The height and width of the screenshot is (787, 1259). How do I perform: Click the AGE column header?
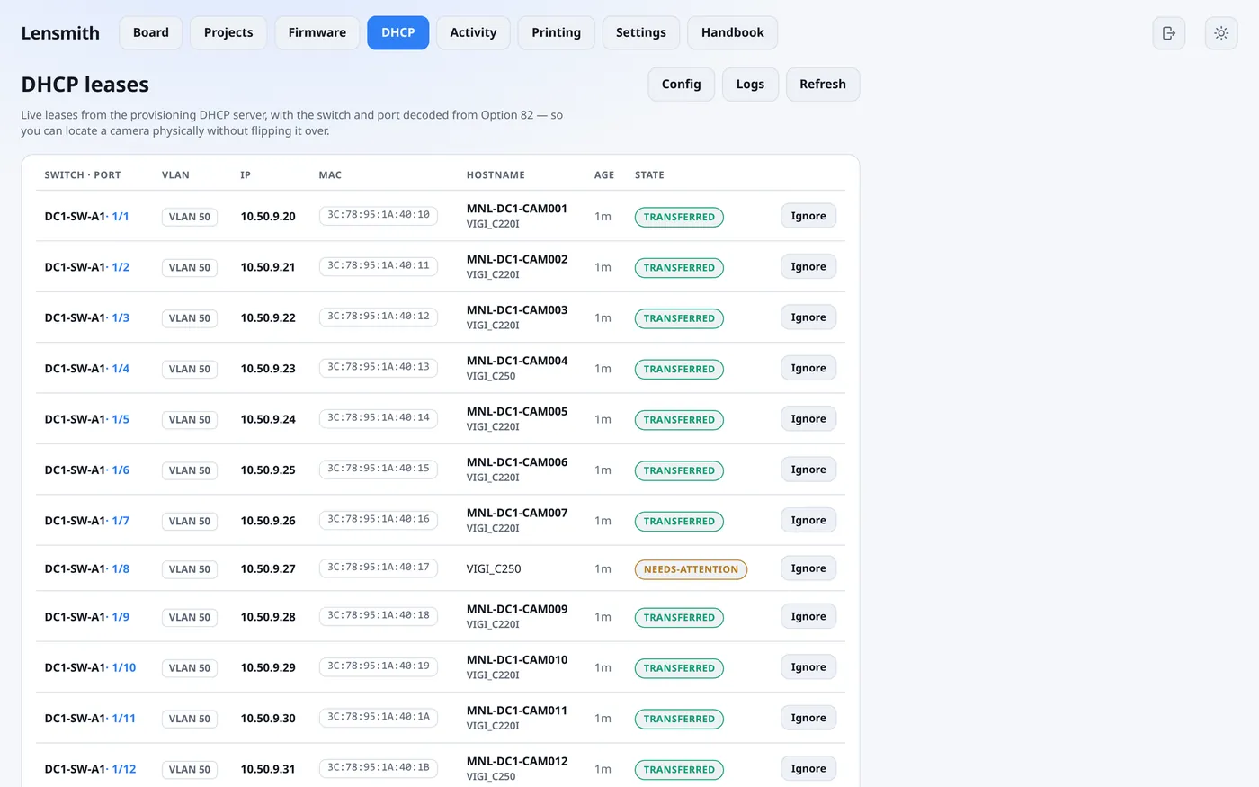[x=604, y=175]
